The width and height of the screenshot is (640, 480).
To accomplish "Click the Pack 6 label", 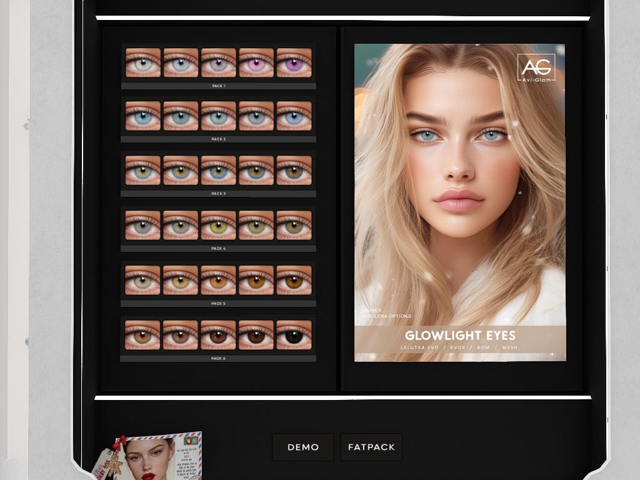I will pyautogui.click(x=218, y=359).
